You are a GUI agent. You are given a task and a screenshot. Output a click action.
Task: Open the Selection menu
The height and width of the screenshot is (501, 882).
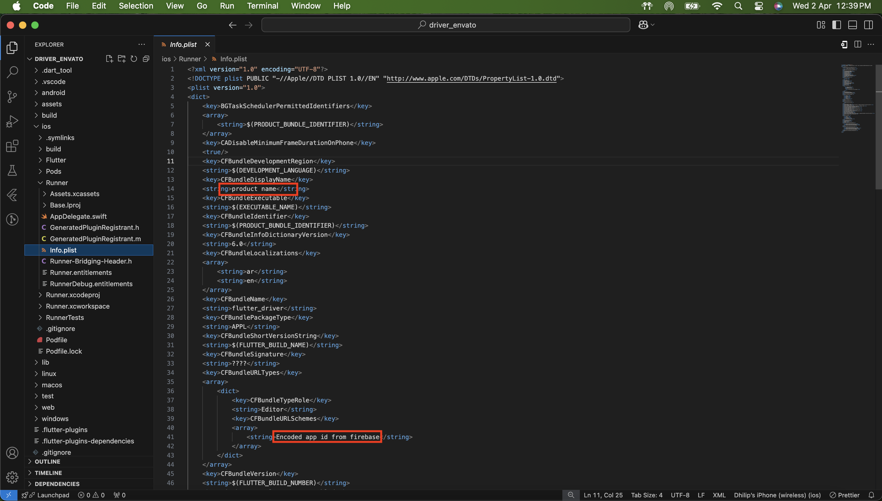[136, 6]
